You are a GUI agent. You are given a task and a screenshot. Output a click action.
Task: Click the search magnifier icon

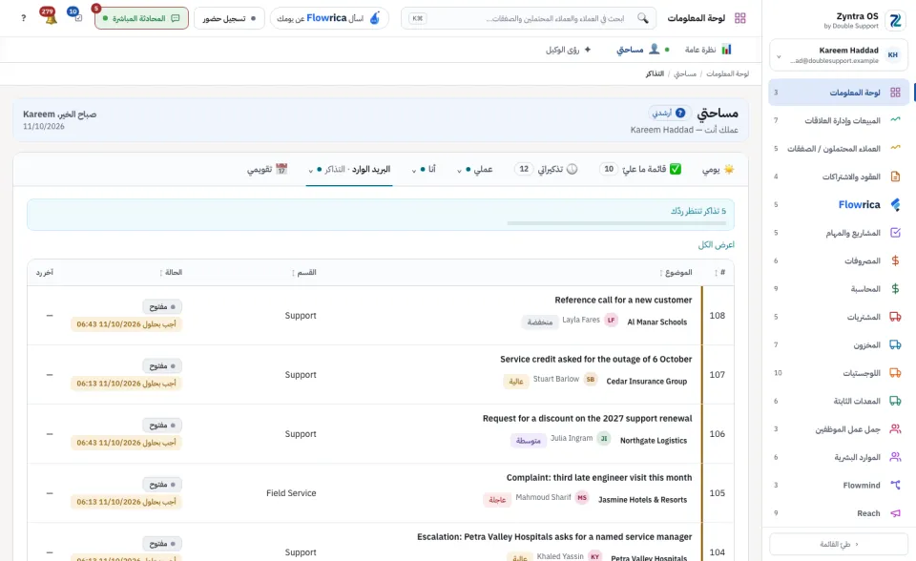tap(642, 18)
